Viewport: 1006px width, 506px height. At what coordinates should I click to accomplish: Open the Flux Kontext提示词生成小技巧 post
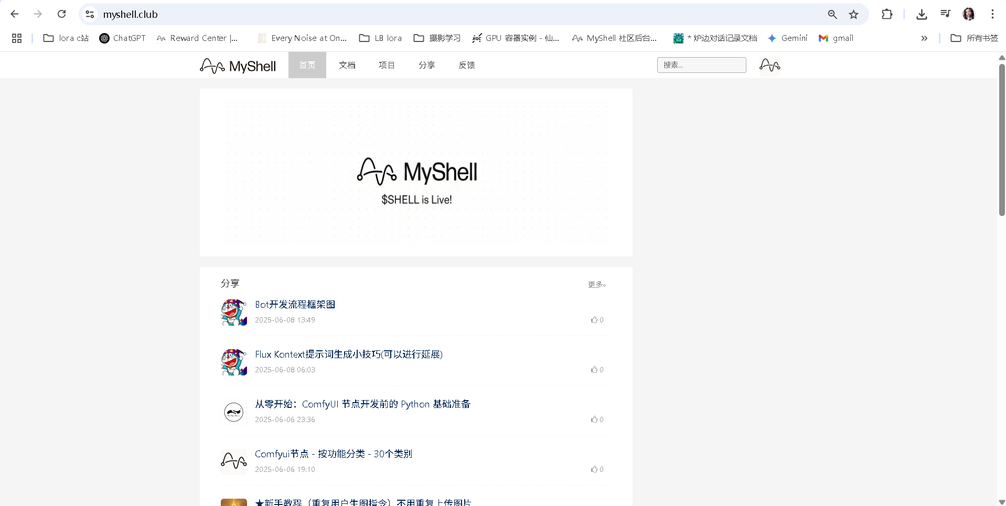(x=349, y=354)
